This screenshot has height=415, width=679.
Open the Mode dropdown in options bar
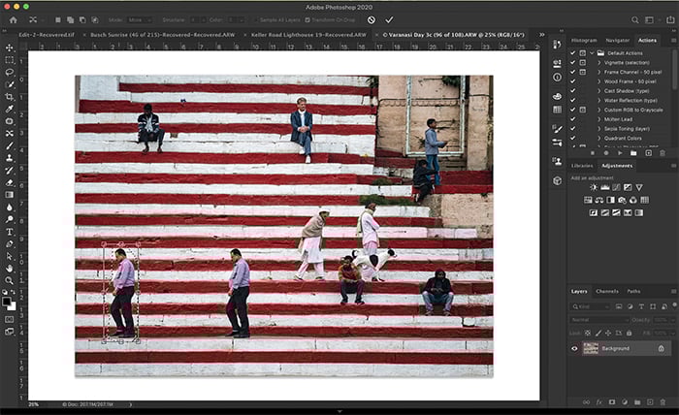tap(140, 20)
